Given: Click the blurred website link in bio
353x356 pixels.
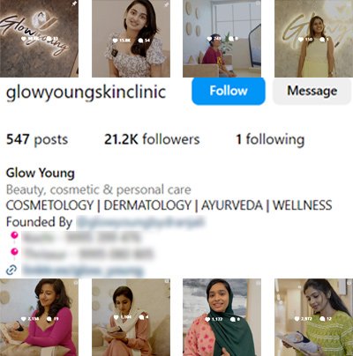Looking at the screenshot, I should [x=83, y=270].
